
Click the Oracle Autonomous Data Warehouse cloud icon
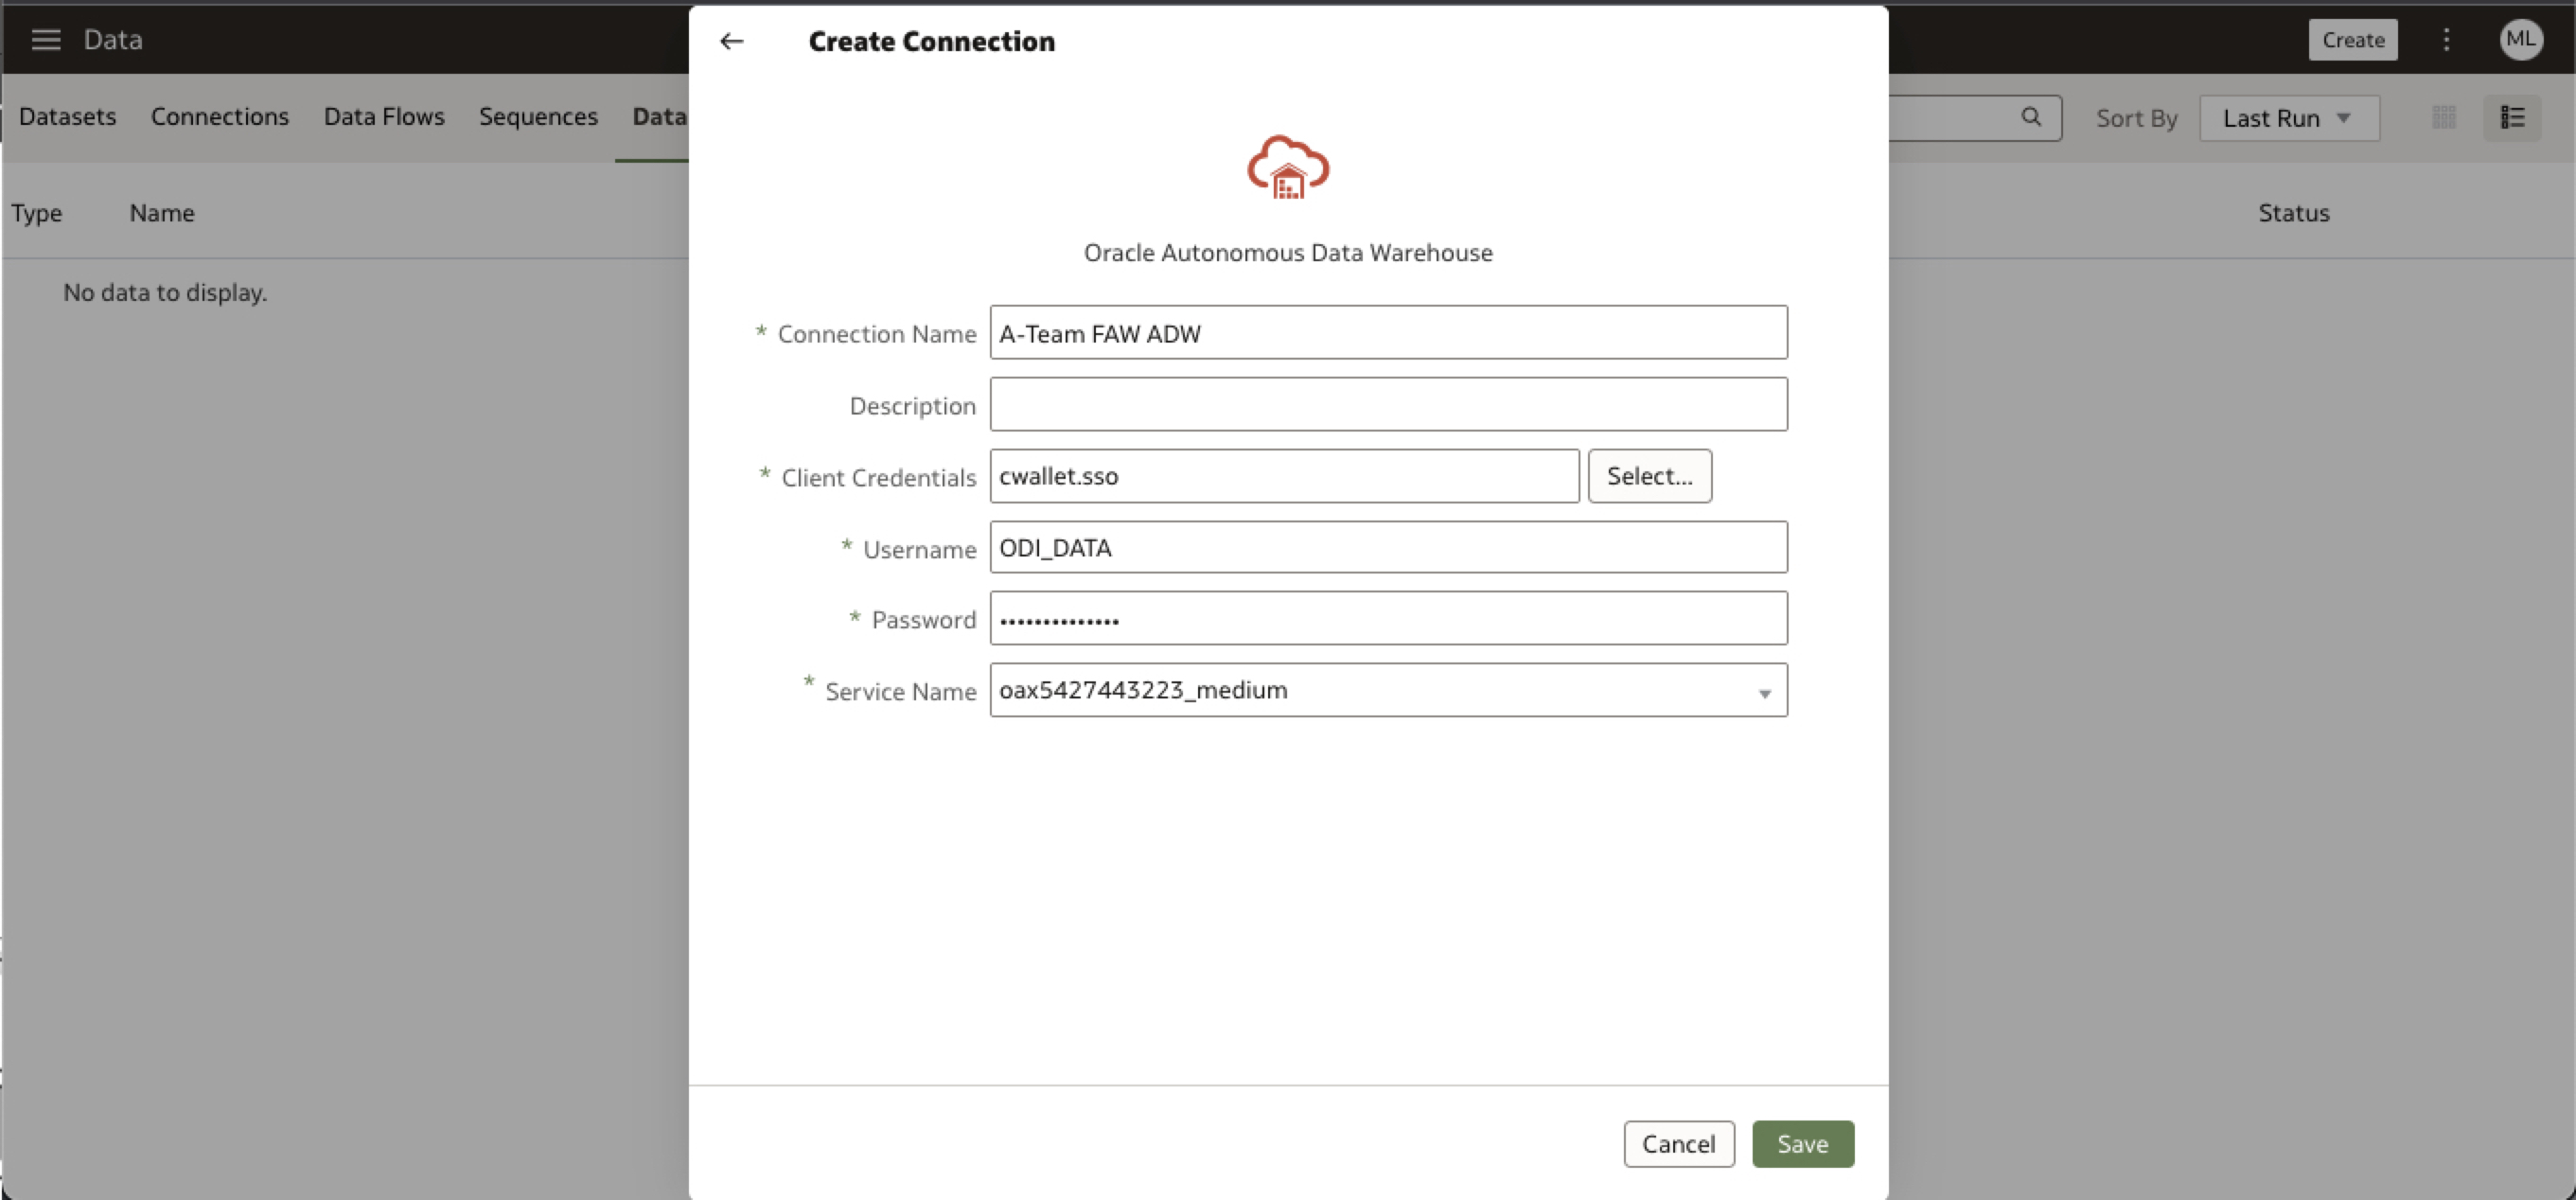pos(1287,168)
